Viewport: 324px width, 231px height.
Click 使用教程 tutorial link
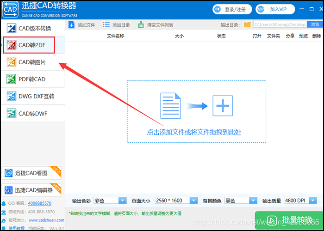[x=16, y=228]
